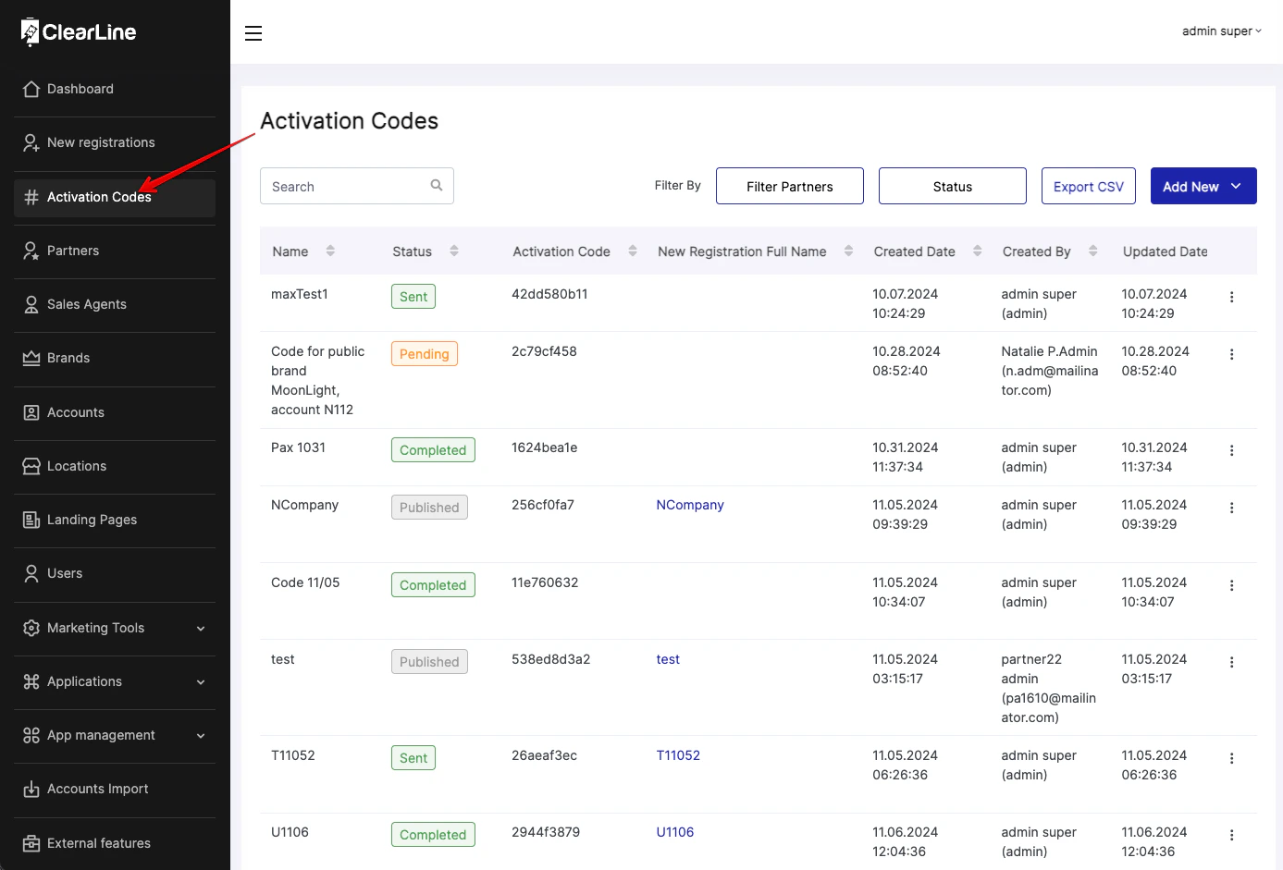Focus the Search input field

point(357,186)
